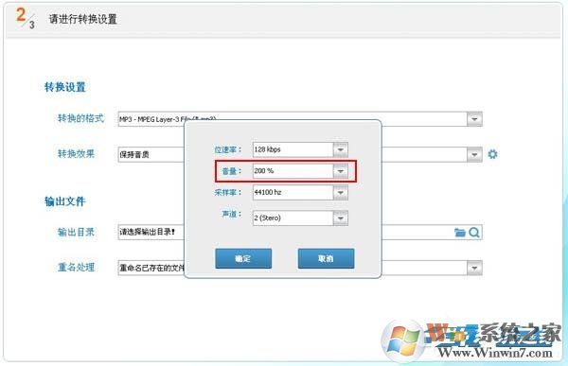
Task: Click the 转换设置 section heading
Action: (64, 87)
